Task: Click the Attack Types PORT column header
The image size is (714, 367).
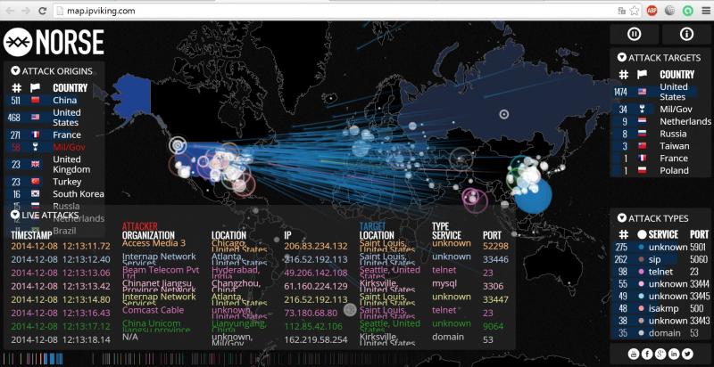Action: coord(699,234)
